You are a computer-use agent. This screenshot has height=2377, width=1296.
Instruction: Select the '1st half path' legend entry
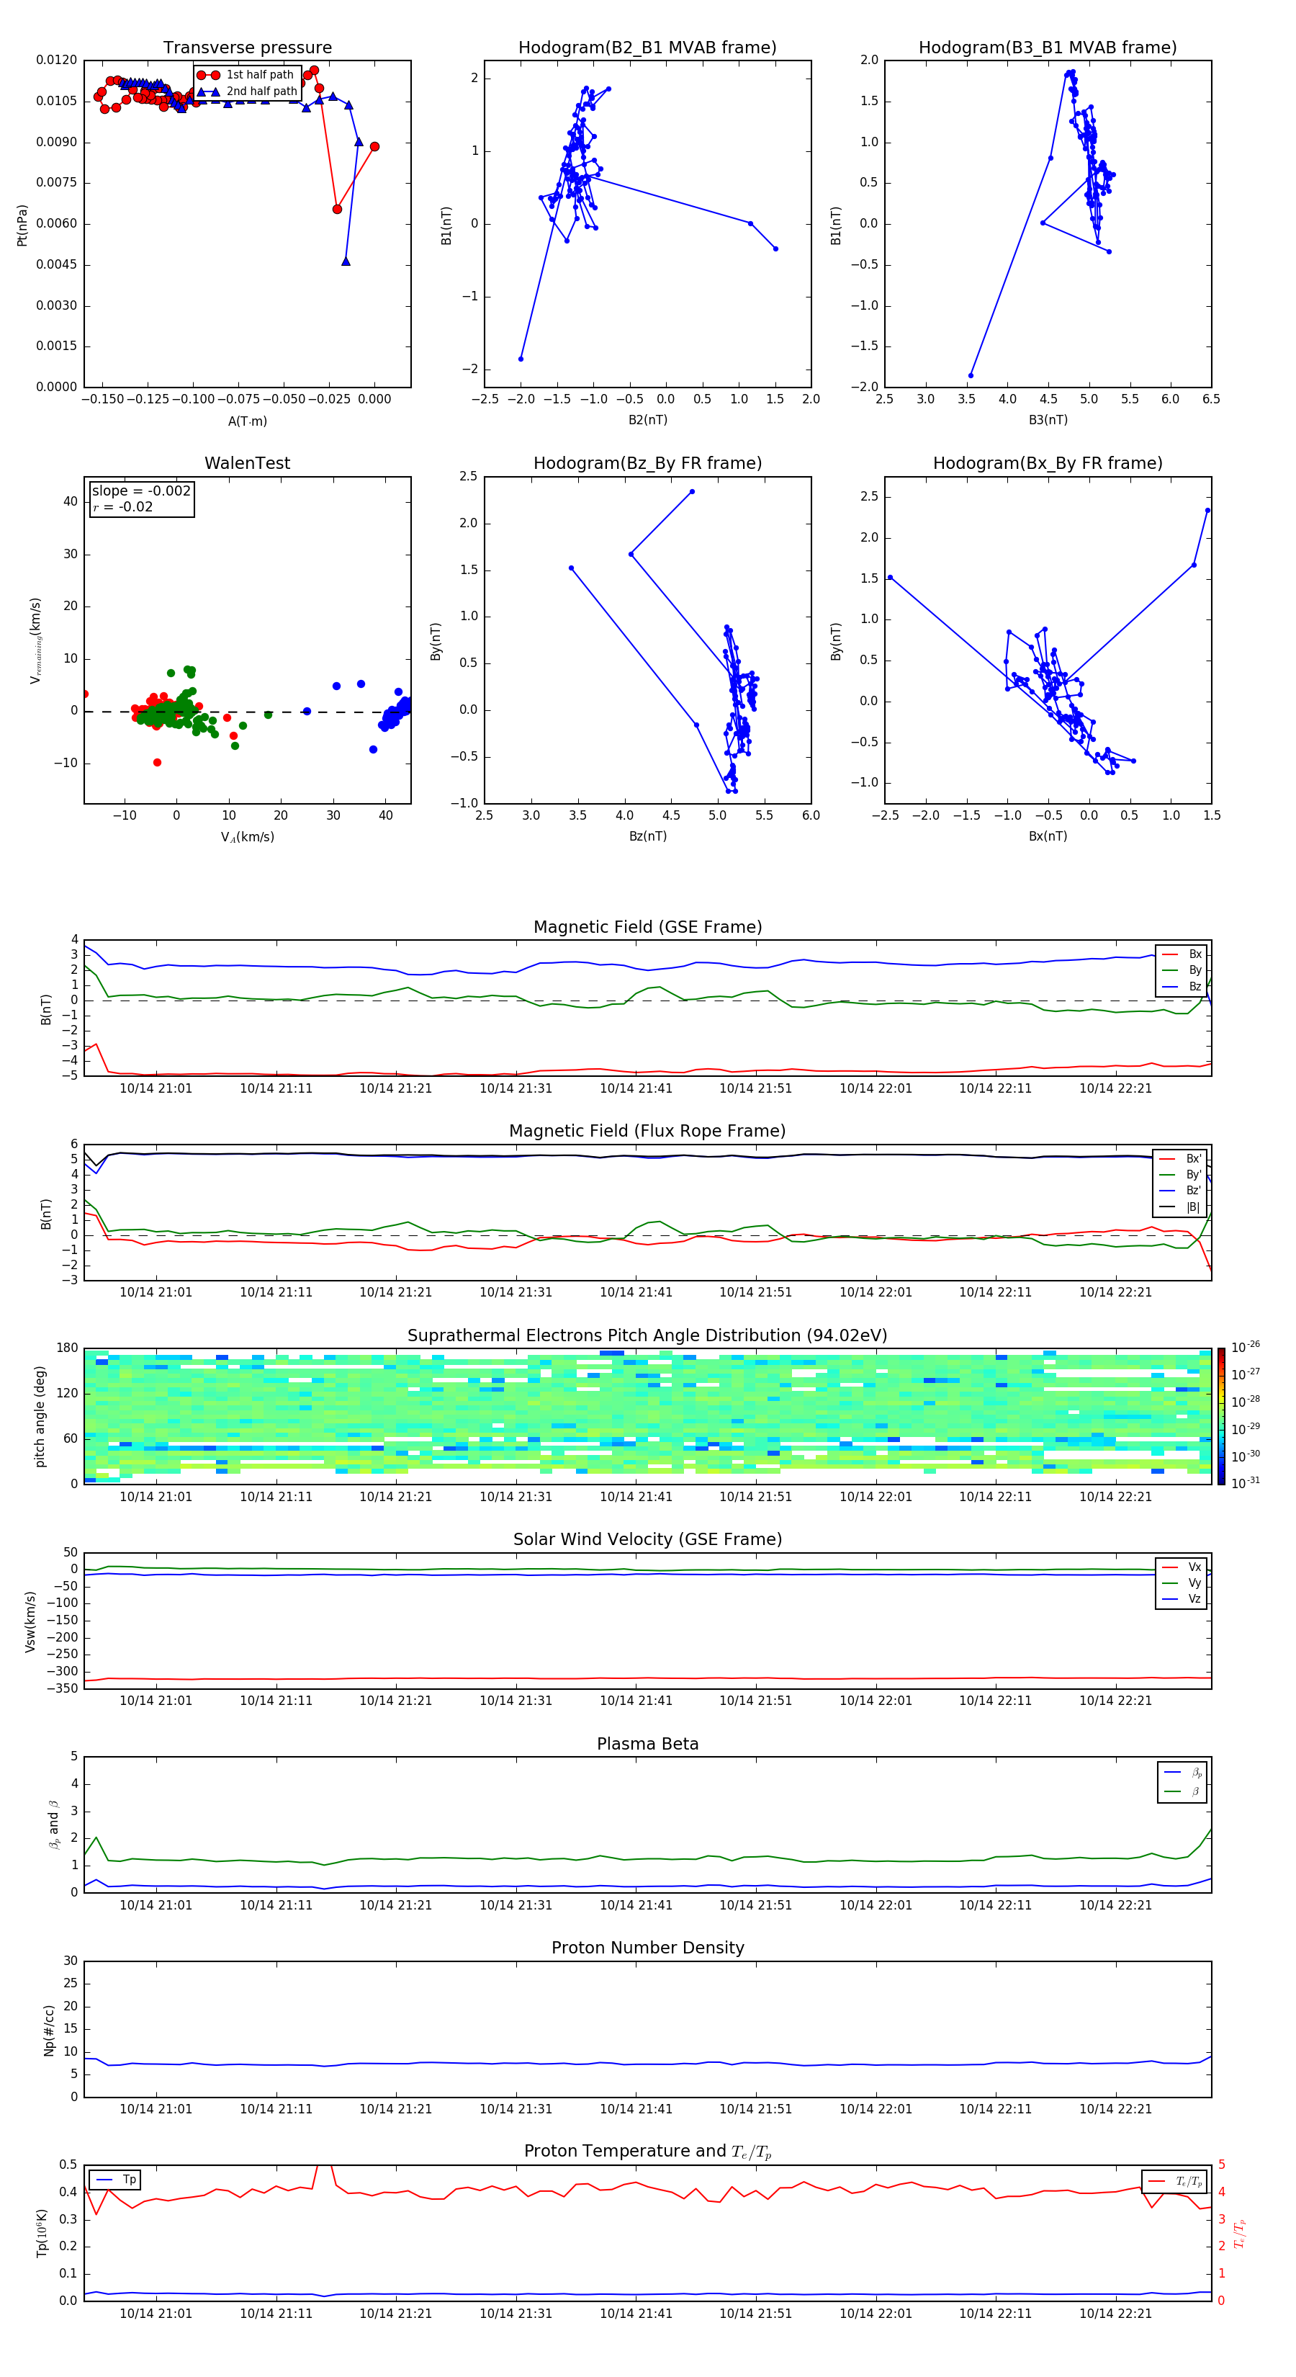click(x=247, y=75)
